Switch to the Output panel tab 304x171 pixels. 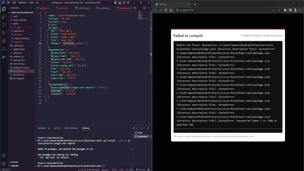[57, 128]
